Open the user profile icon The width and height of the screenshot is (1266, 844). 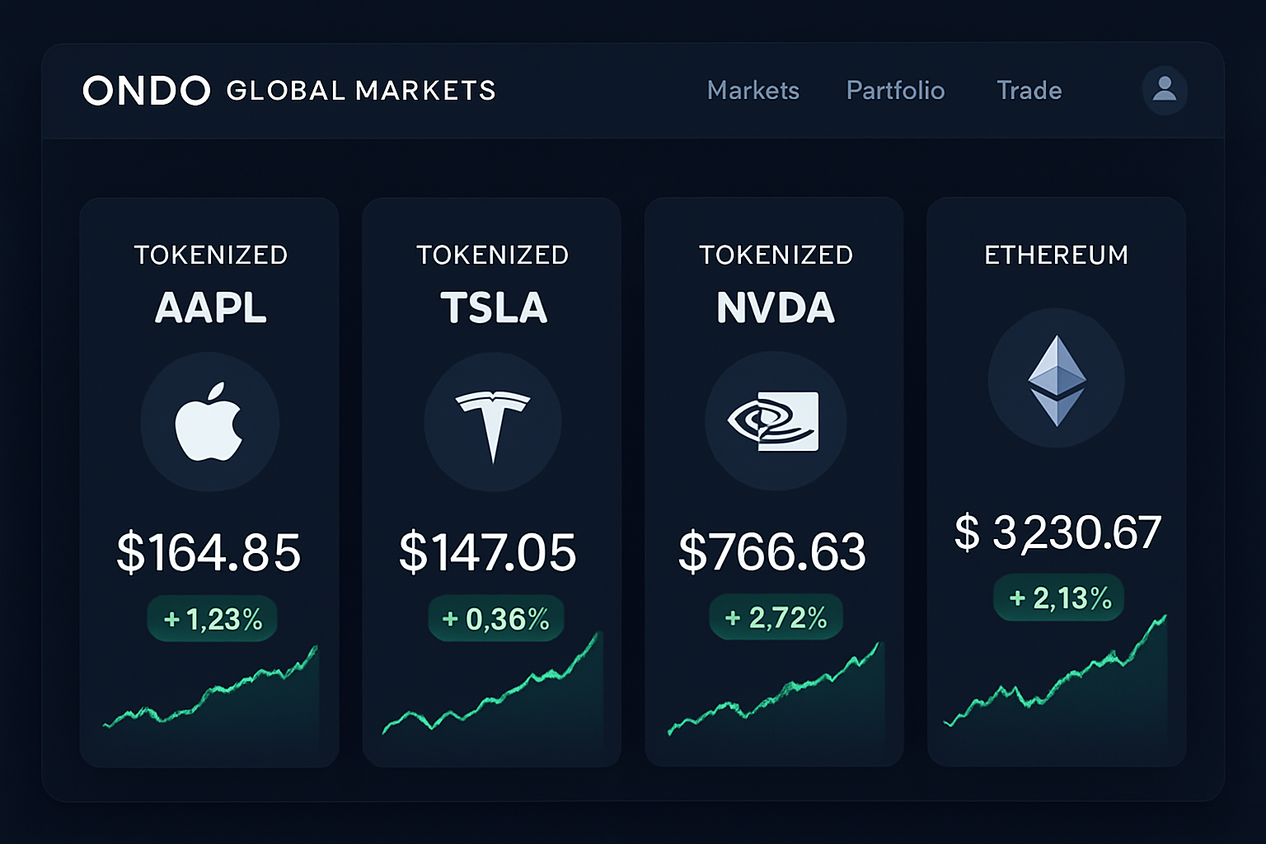coord(1164,91)
